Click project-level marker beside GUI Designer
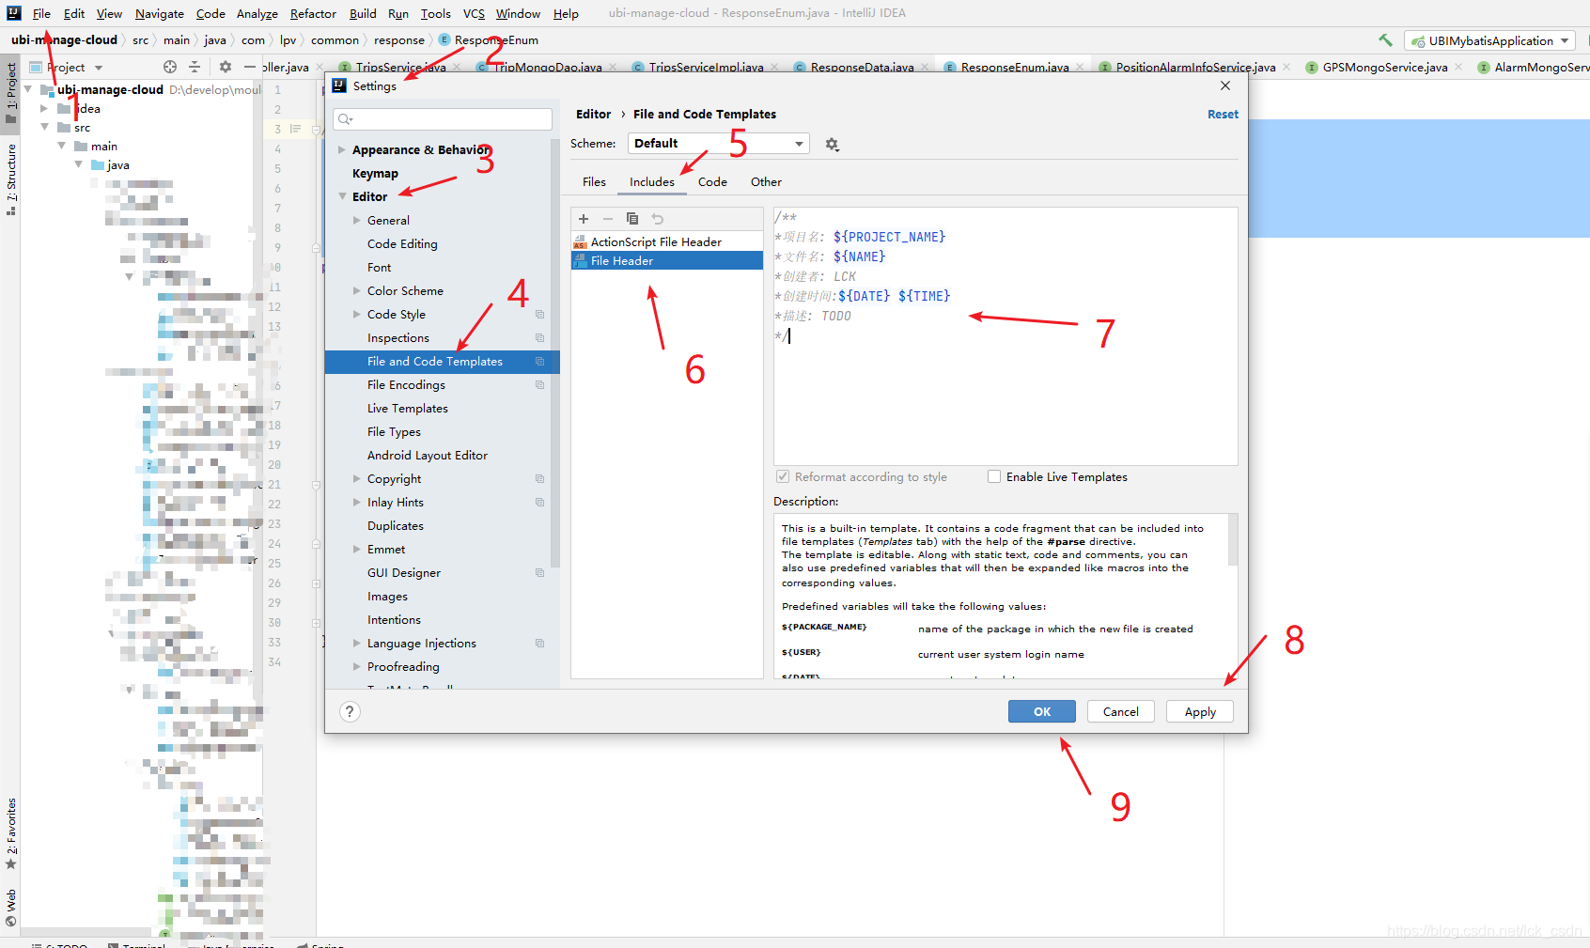 539,573
